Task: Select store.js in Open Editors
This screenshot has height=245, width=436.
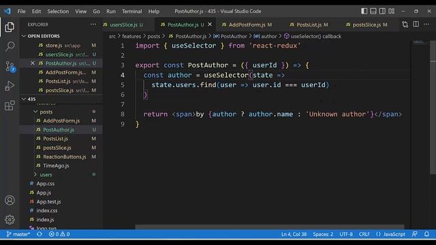Action: coord(61,46)
